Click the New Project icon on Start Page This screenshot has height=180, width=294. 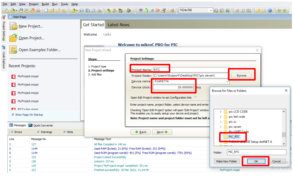tap(14, 26)
